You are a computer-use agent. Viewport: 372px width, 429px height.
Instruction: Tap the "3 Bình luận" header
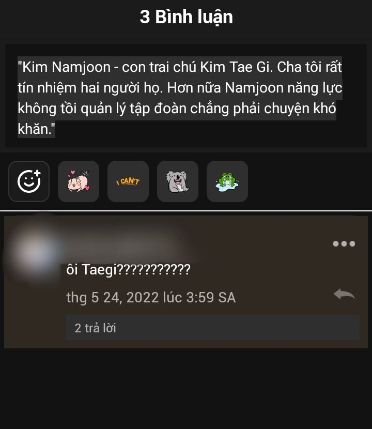[187, 17]
